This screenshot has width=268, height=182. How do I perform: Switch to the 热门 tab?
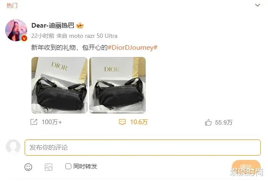(12, 6)
